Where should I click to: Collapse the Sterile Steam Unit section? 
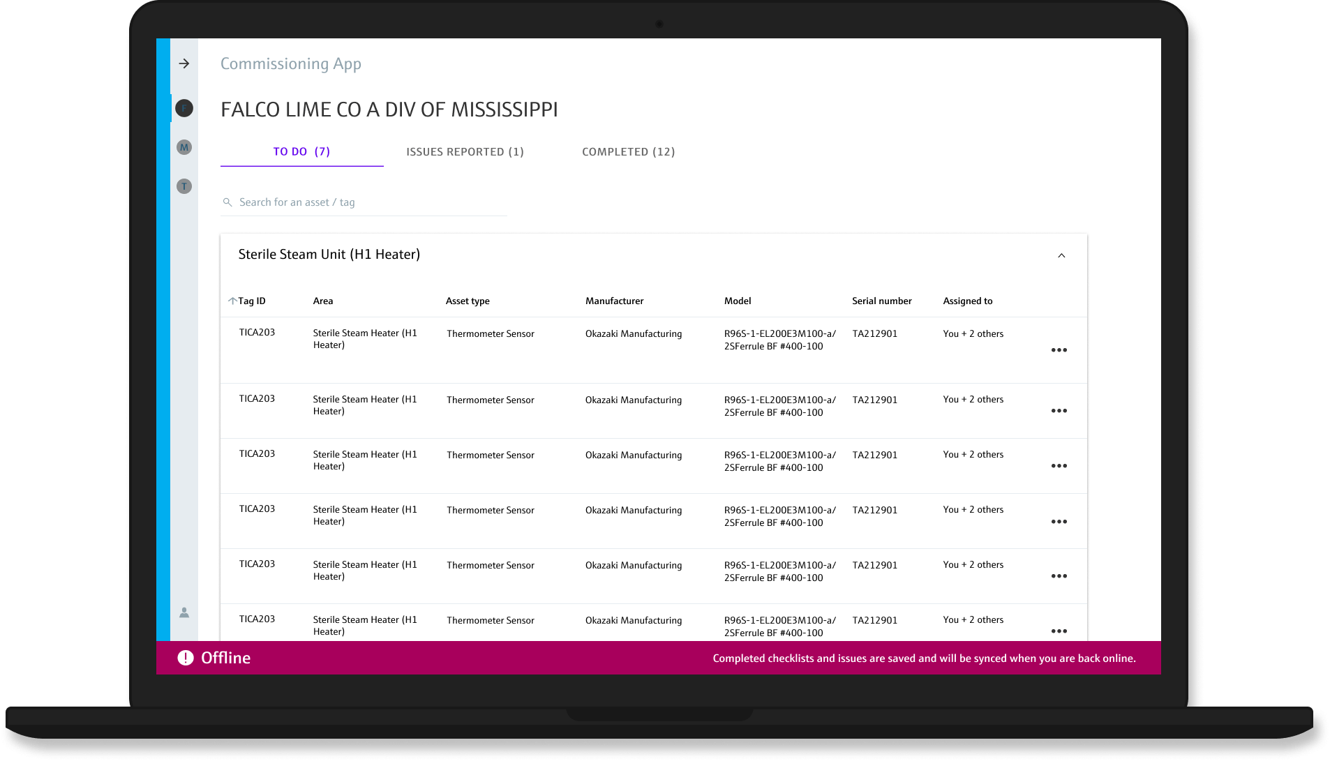point(1061,255)
